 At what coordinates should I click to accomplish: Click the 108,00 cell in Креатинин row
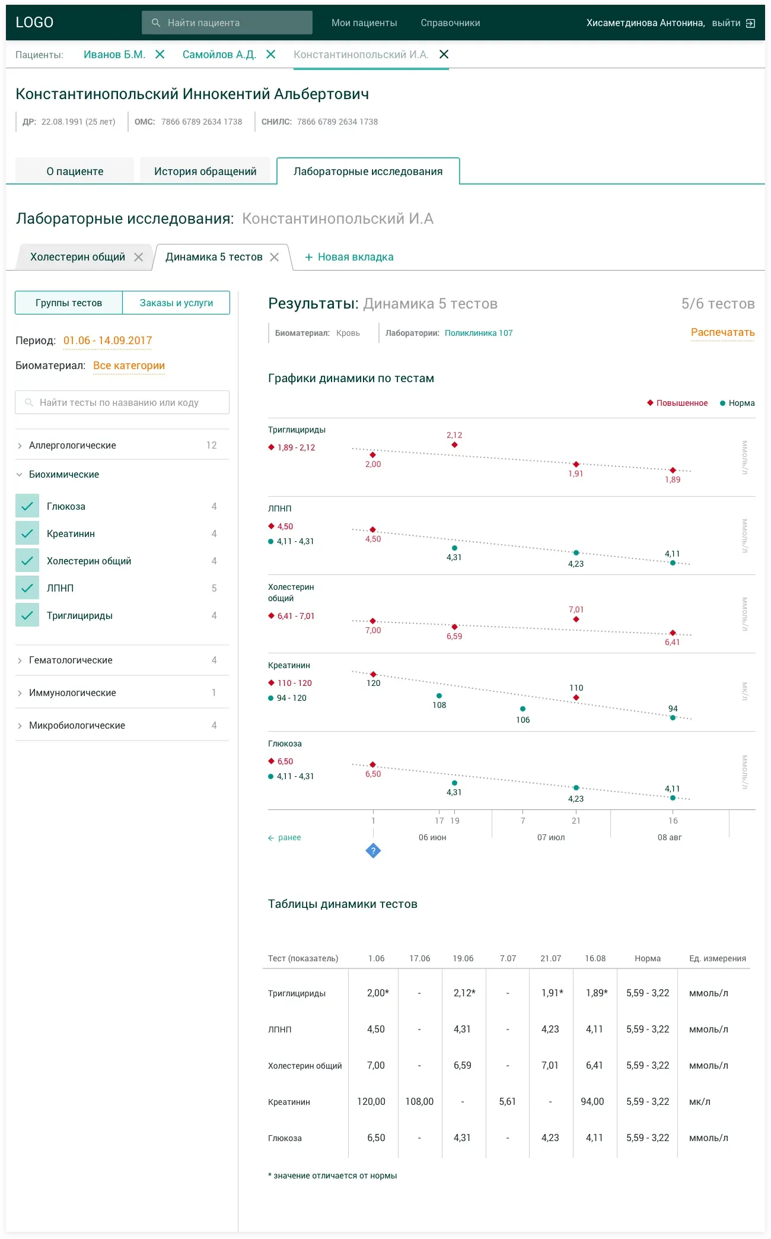[x=419, y=1101]
